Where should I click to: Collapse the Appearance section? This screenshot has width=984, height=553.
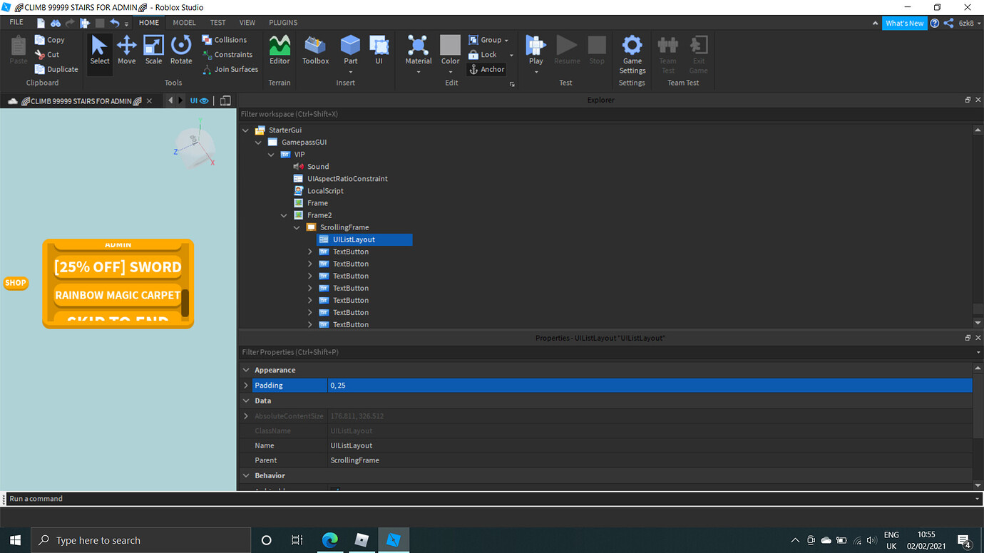[246, 370]
